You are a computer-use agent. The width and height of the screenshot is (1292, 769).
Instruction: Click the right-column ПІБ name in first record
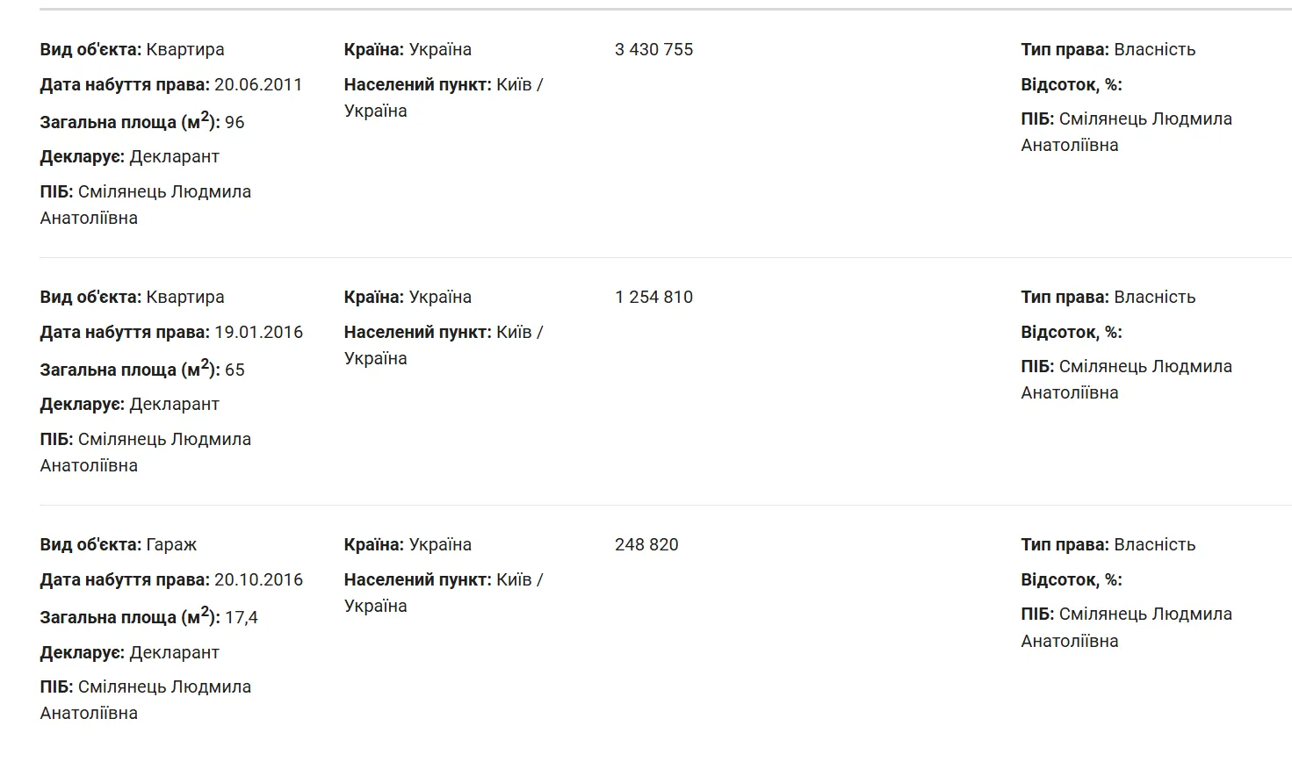1144,119
